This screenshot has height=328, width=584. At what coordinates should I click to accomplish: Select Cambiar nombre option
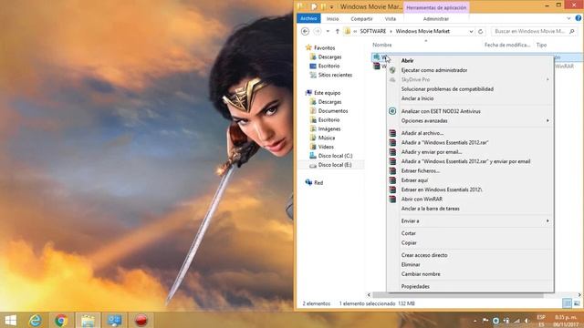pyautogui.click(x=470, y=274)
